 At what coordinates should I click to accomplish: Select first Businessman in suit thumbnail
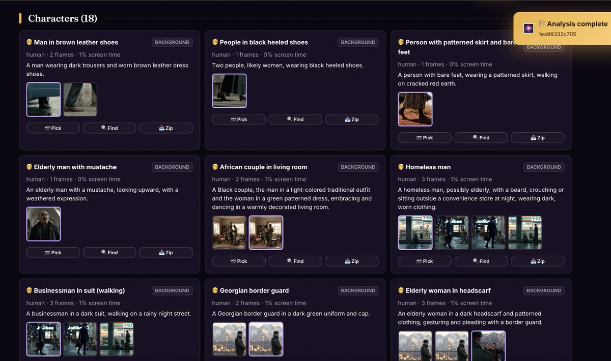pos(44,339)
